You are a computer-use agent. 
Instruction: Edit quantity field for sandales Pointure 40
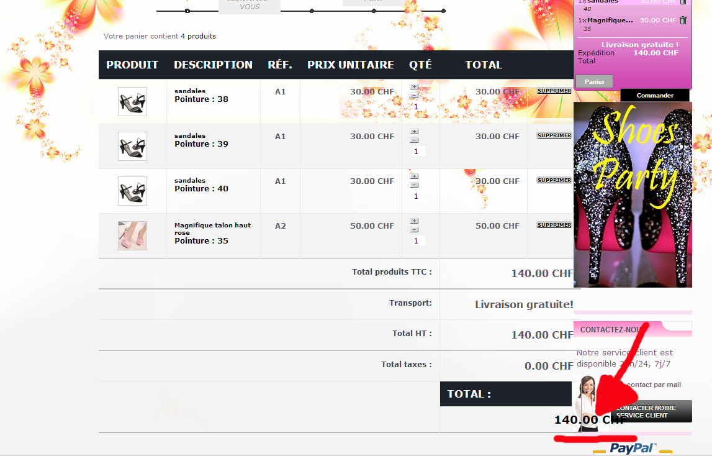(x=417, y=196)
